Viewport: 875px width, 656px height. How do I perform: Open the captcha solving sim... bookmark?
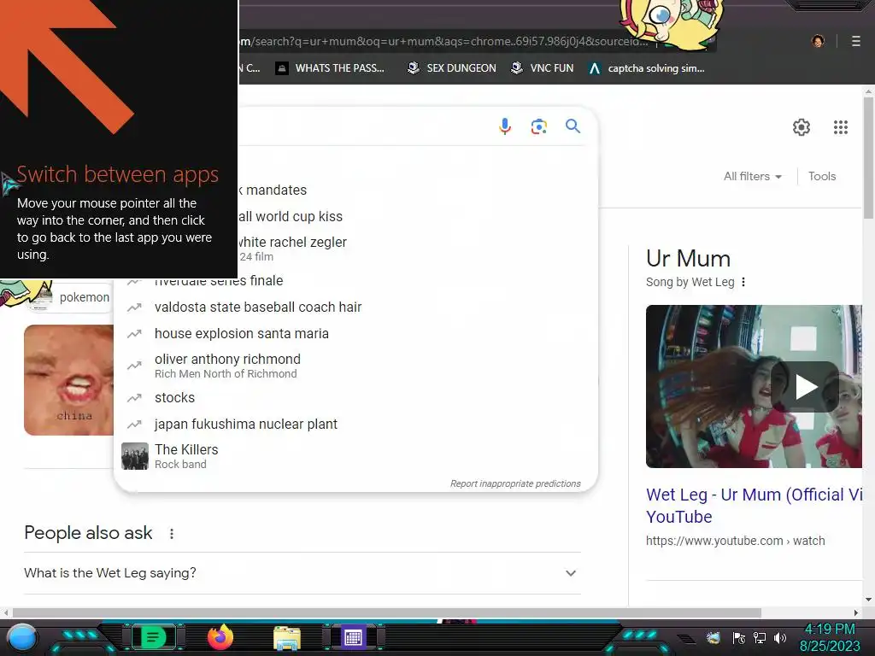(x=648, y=68)
